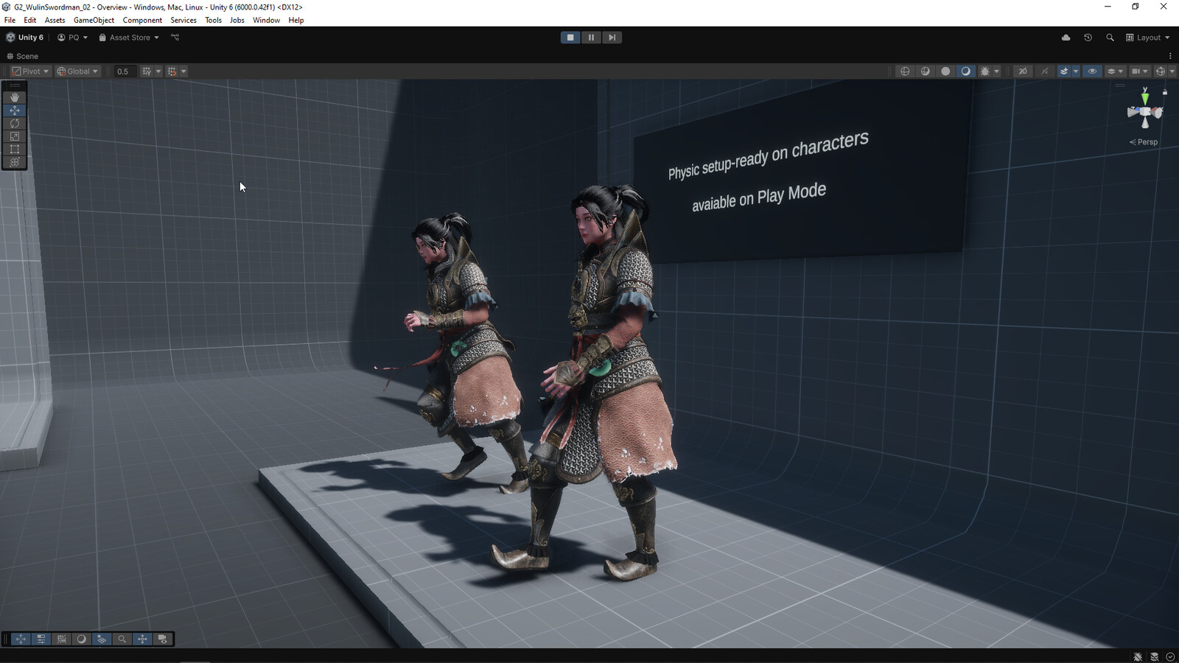
Task: Open the Pivot handle position dropdown
Action: (x=30, y=71)
